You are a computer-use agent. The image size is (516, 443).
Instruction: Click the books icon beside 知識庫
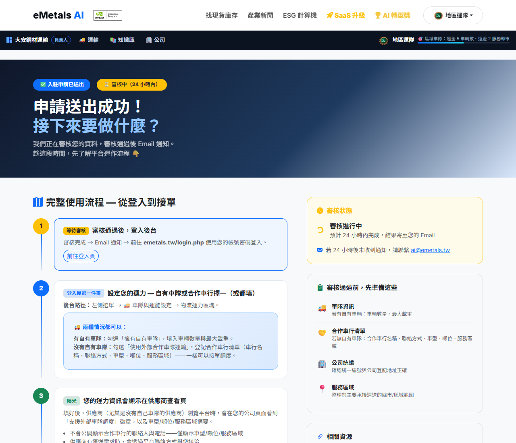pyautogui.click(x=113, y=40)
